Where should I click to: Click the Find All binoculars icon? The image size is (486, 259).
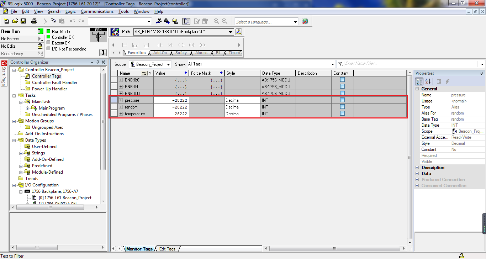pos(175,21)
